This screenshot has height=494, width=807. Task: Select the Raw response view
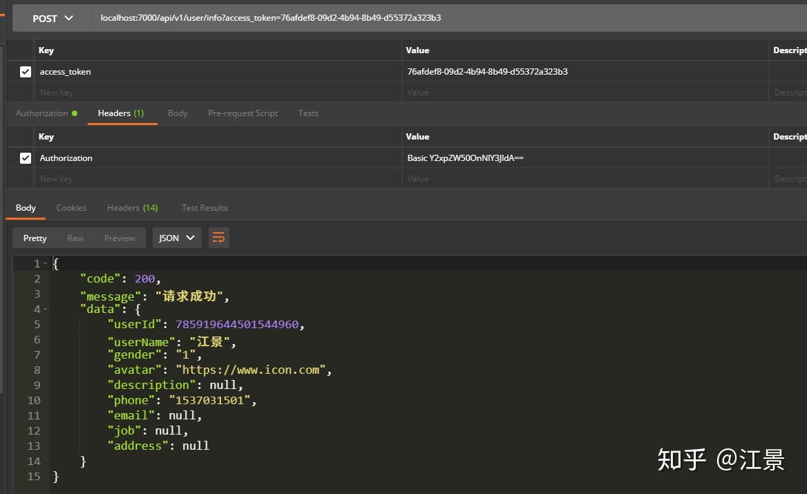coord(75,237)
